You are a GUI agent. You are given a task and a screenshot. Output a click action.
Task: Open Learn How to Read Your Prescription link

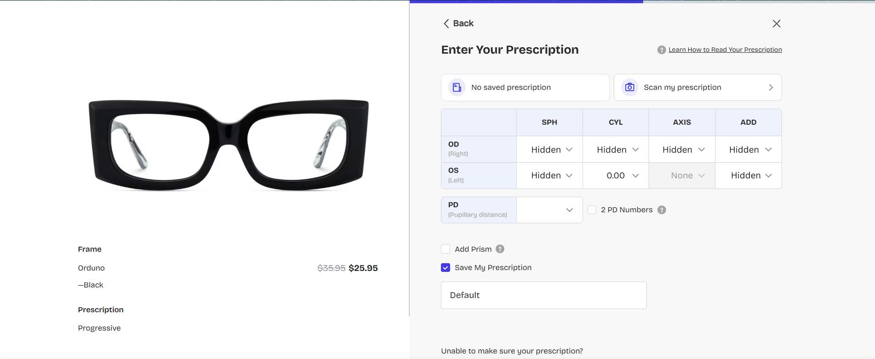click(x=725, y=50)
